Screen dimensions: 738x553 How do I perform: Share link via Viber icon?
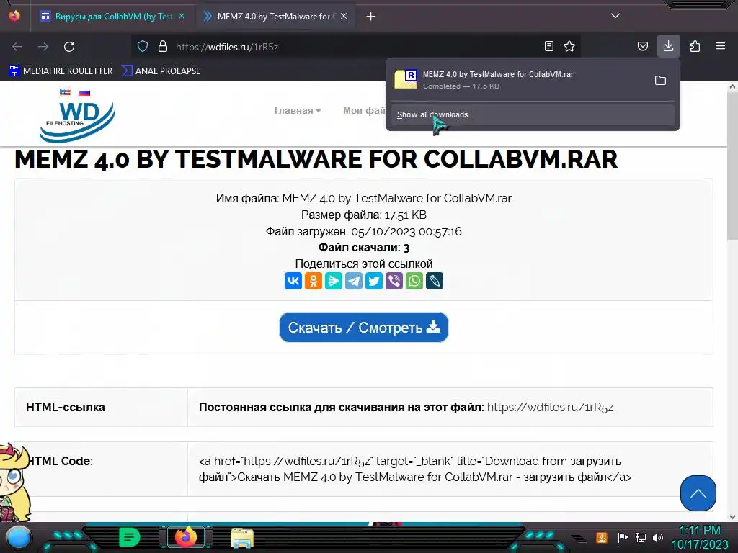click(394, 281)
